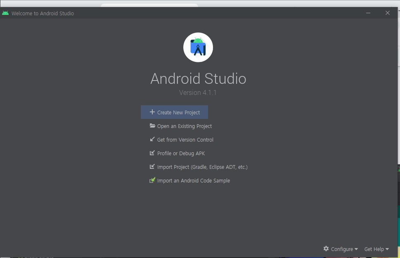Viewport: 400px width, 258px height.
Task: Click the green arrow icon for Android Code Sample
Action: click(152, 180)
